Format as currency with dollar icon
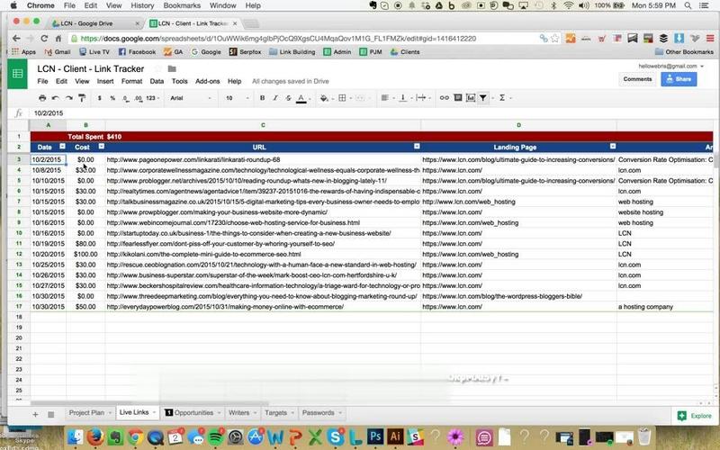 (100, 98)
